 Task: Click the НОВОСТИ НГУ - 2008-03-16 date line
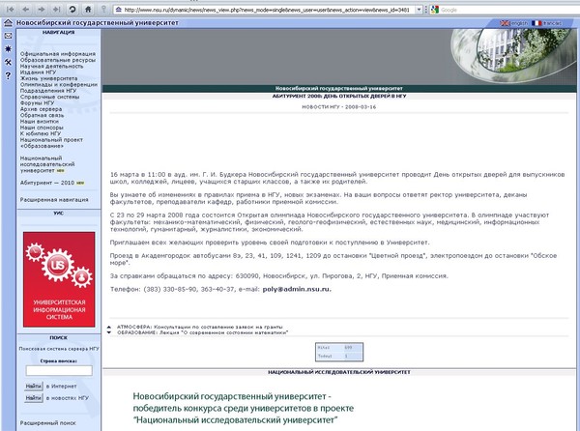point(339,107)
